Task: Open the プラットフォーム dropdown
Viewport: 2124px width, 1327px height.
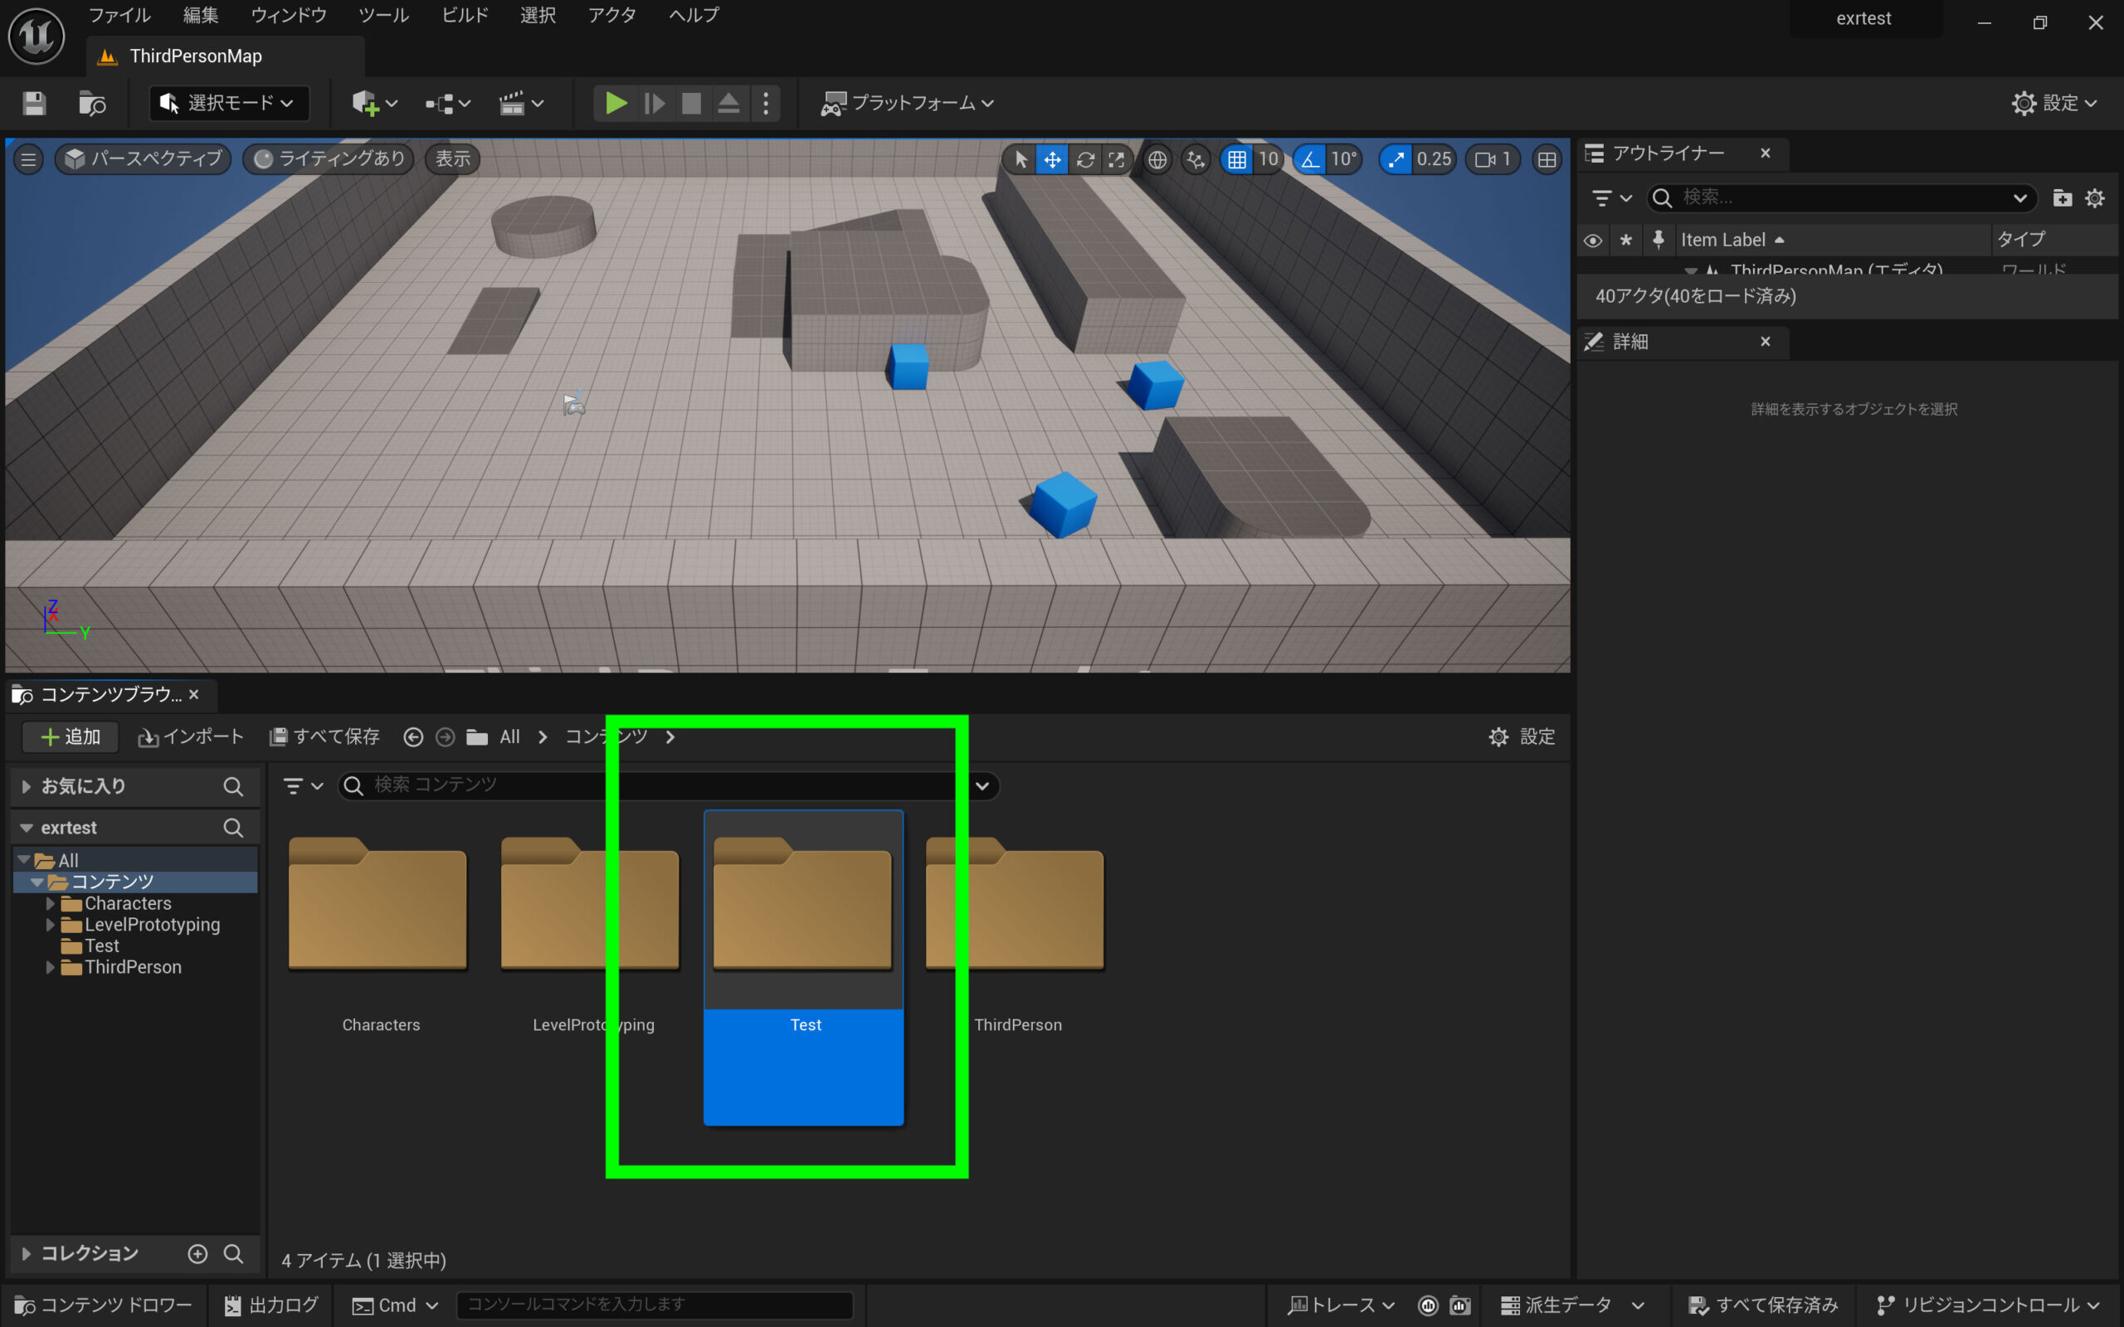Action: [908, 104]
